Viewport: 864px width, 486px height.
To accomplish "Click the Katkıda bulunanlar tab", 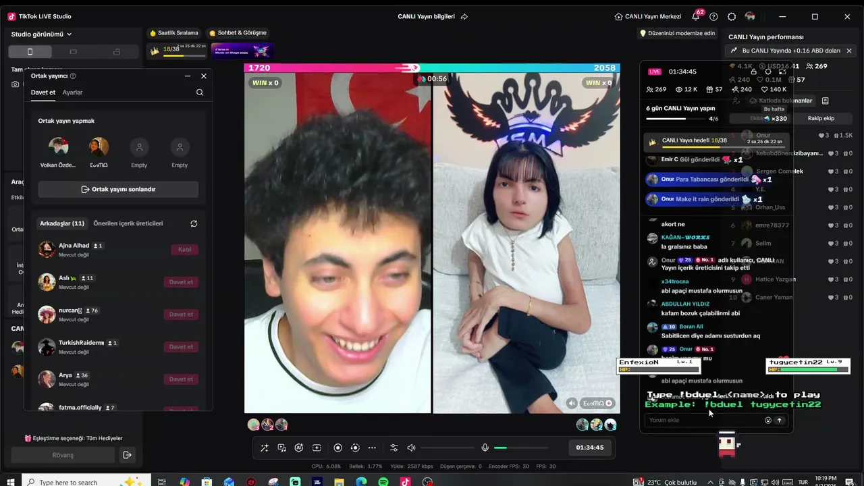I will tap(780, 101).
